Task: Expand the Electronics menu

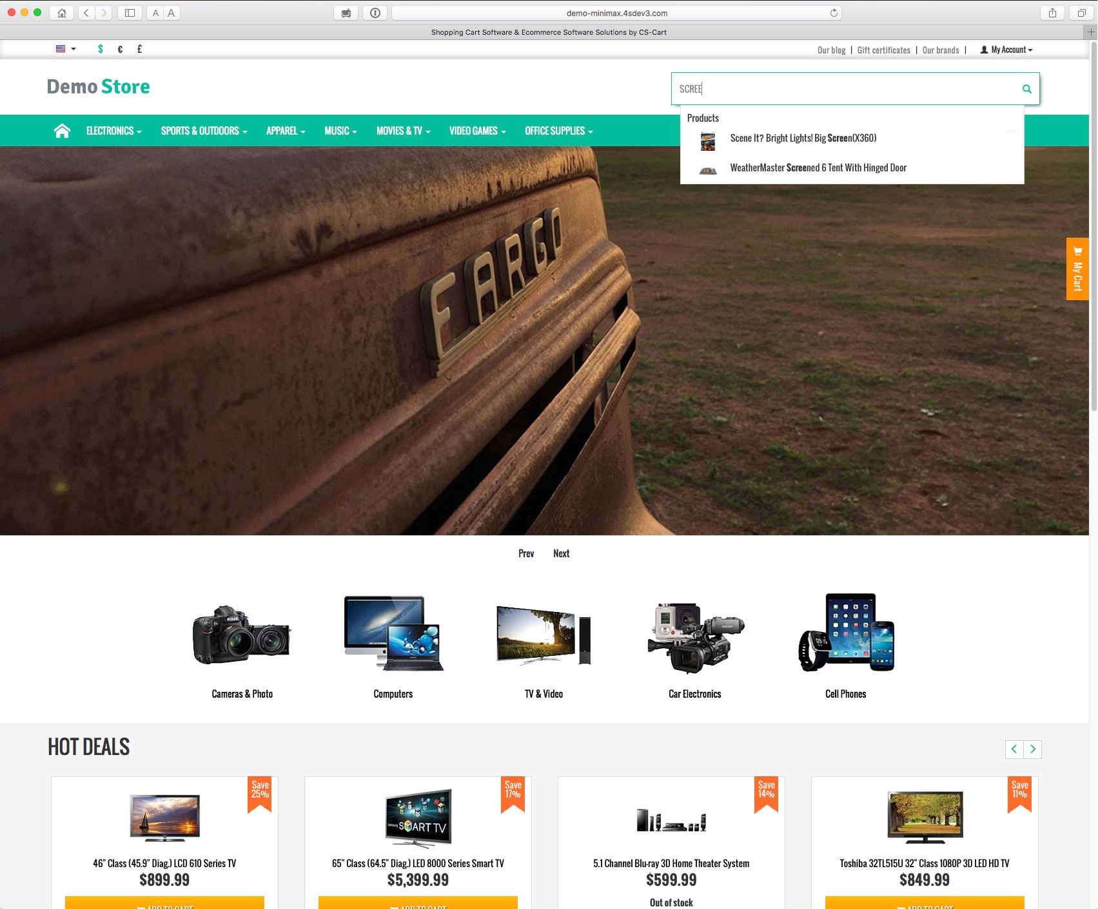Action: 113,131
